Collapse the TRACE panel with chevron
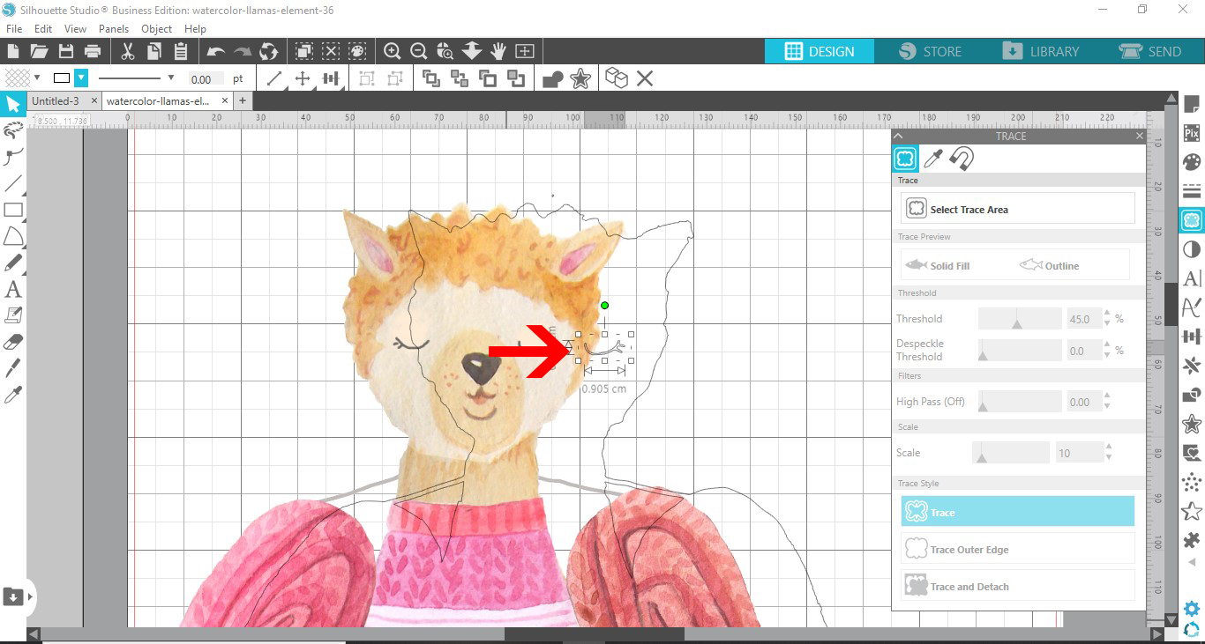Screen dimensions: 1205x644 click(x=897, y=136)
